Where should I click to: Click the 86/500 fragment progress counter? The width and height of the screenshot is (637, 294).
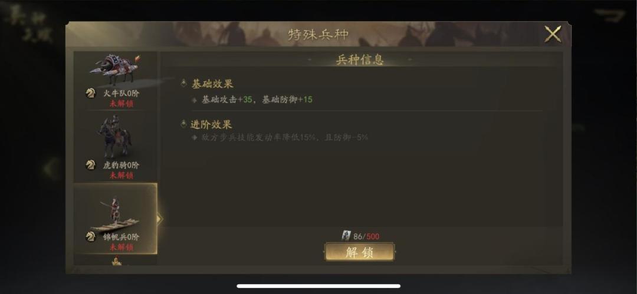tap(366, 236)
